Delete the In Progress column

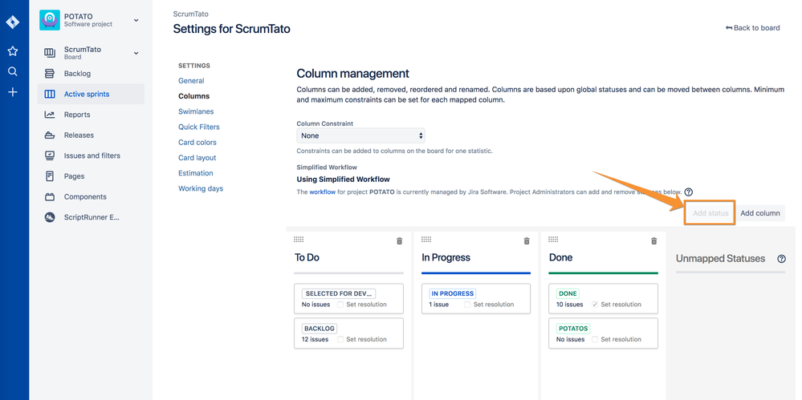coord(527,241)
